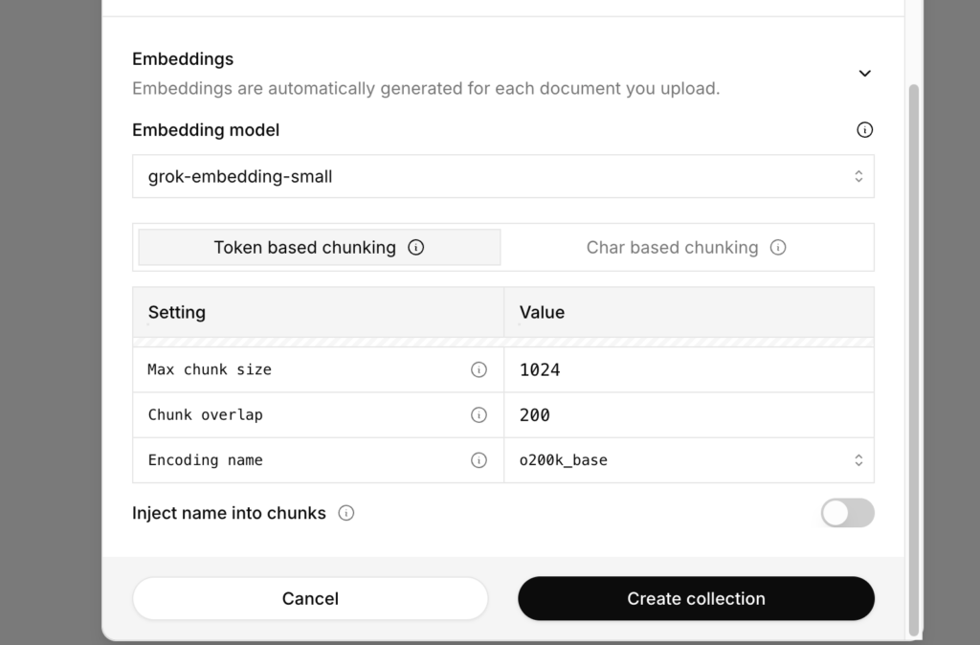The image size is (980, 645).
Task: Click the Chunk overlap value field
Action: pyautogui.click(x=688, y=414)
